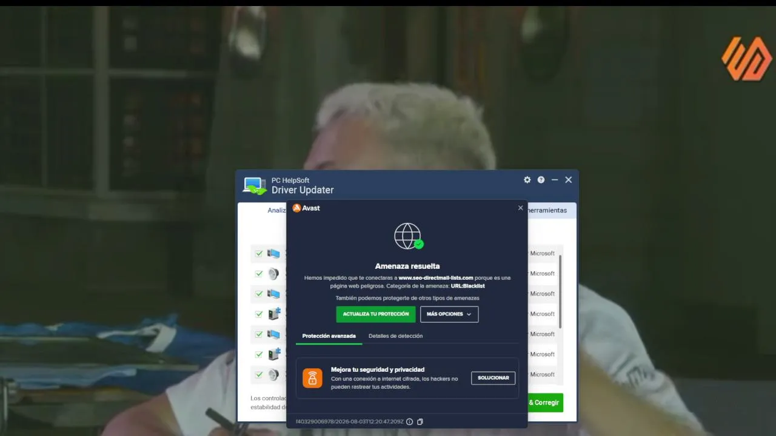Click the globe threat-resolved icon
Viewport: 776px width, 436px height.
click(408, 236)
